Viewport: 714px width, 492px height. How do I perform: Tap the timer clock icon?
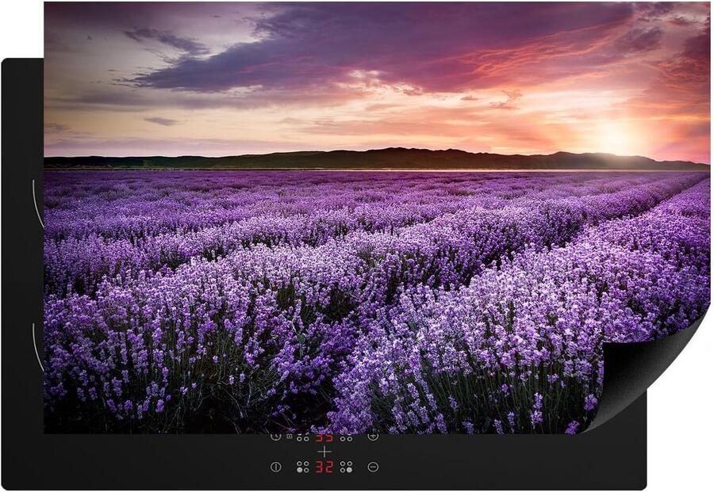click(x=275, y=437)
